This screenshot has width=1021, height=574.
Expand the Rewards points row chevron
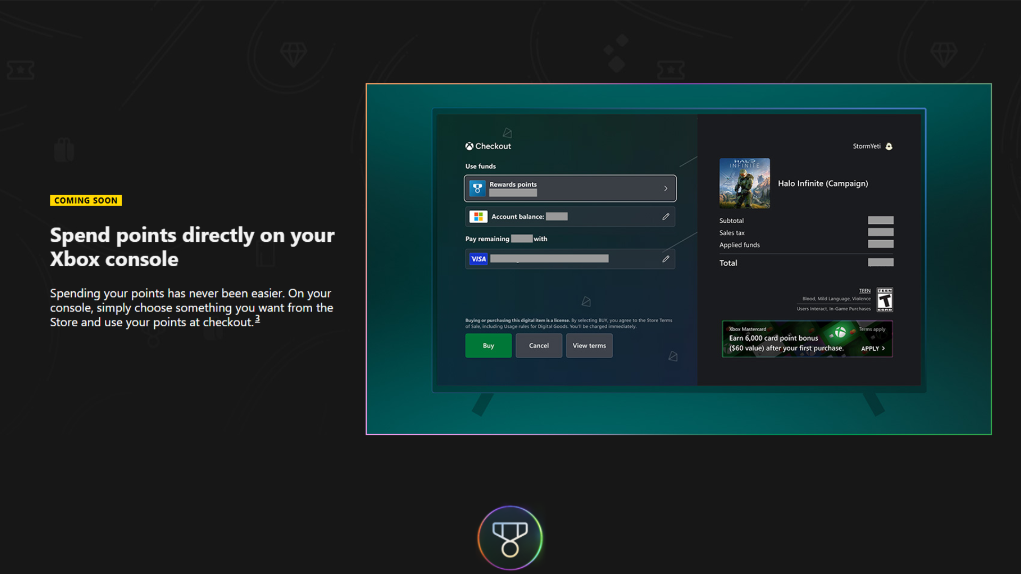665,188
